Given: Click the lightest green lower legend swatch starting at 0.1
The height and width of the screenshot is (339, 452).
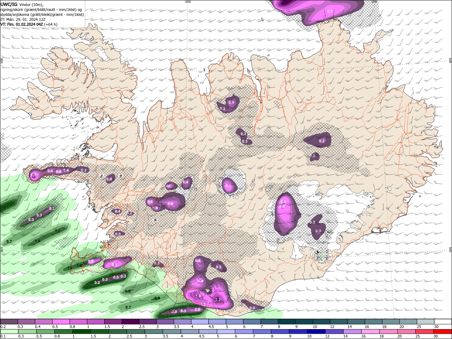Looking at the screenshot, I should pos(9,332).
